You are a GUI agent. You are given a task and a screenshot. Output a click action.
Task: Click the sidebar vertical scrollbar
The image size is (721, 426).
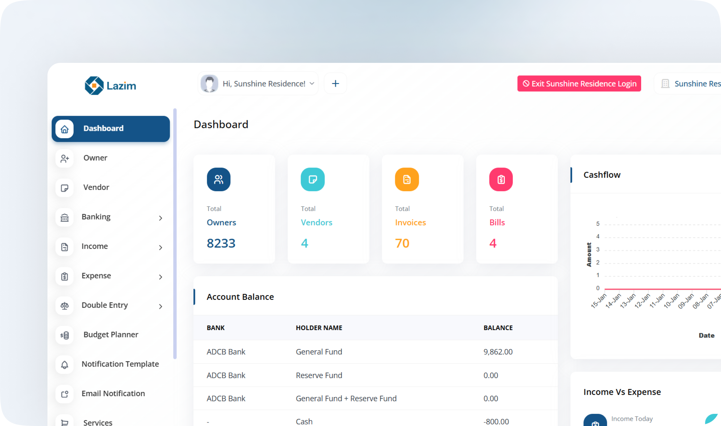pyautogui.click(x=175, y=234)
